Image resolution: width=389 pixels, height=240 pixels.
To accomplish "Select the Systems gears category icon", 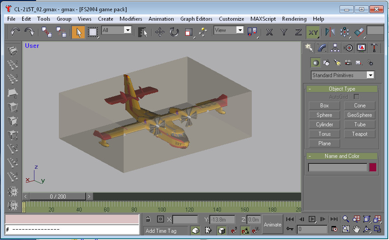I will point(370,63).
